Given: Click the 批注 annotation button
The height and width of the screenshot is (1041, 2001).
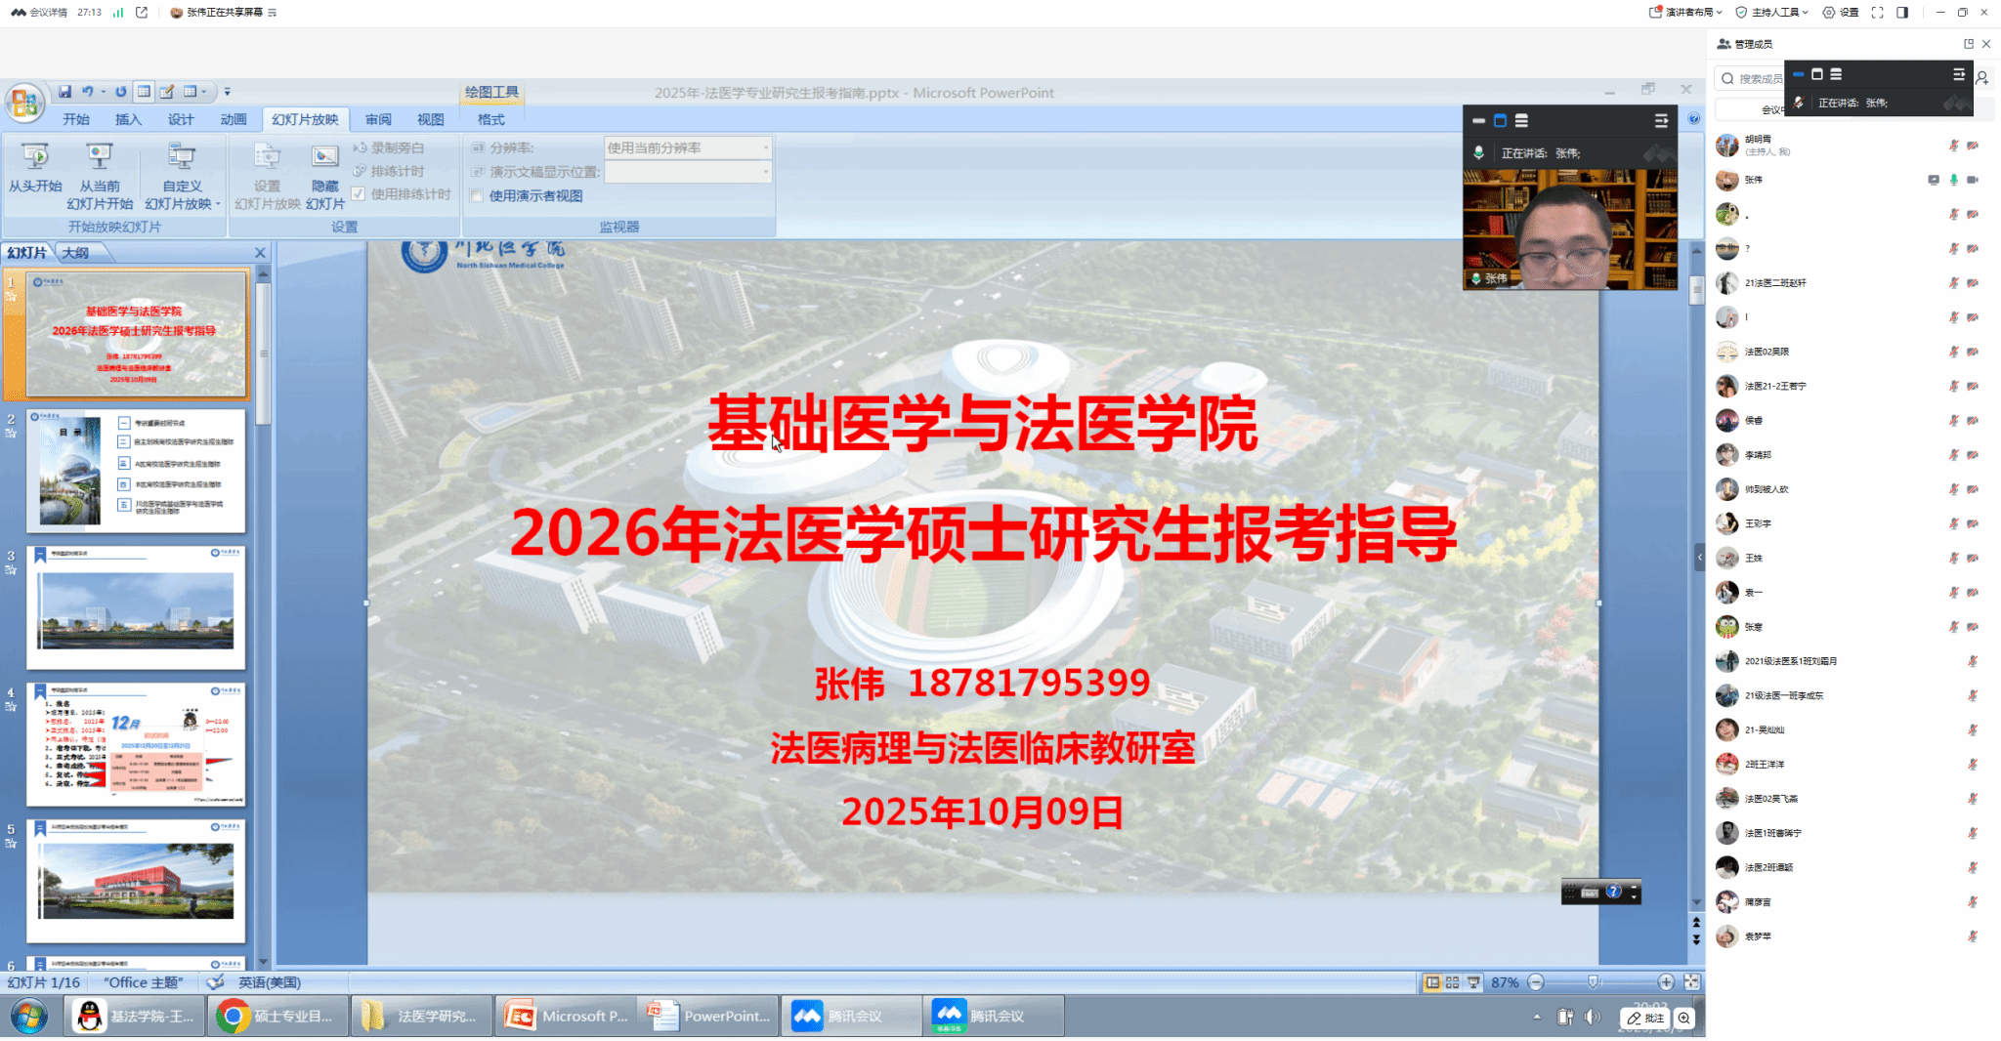Looking at the screenshot, I should (1645, 1018).
